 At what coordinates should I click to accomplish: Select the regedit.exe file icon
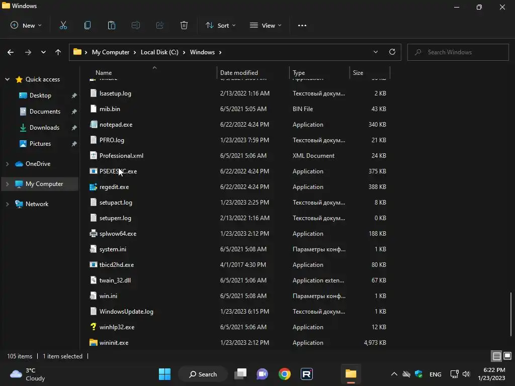click(x=93, y=187)
